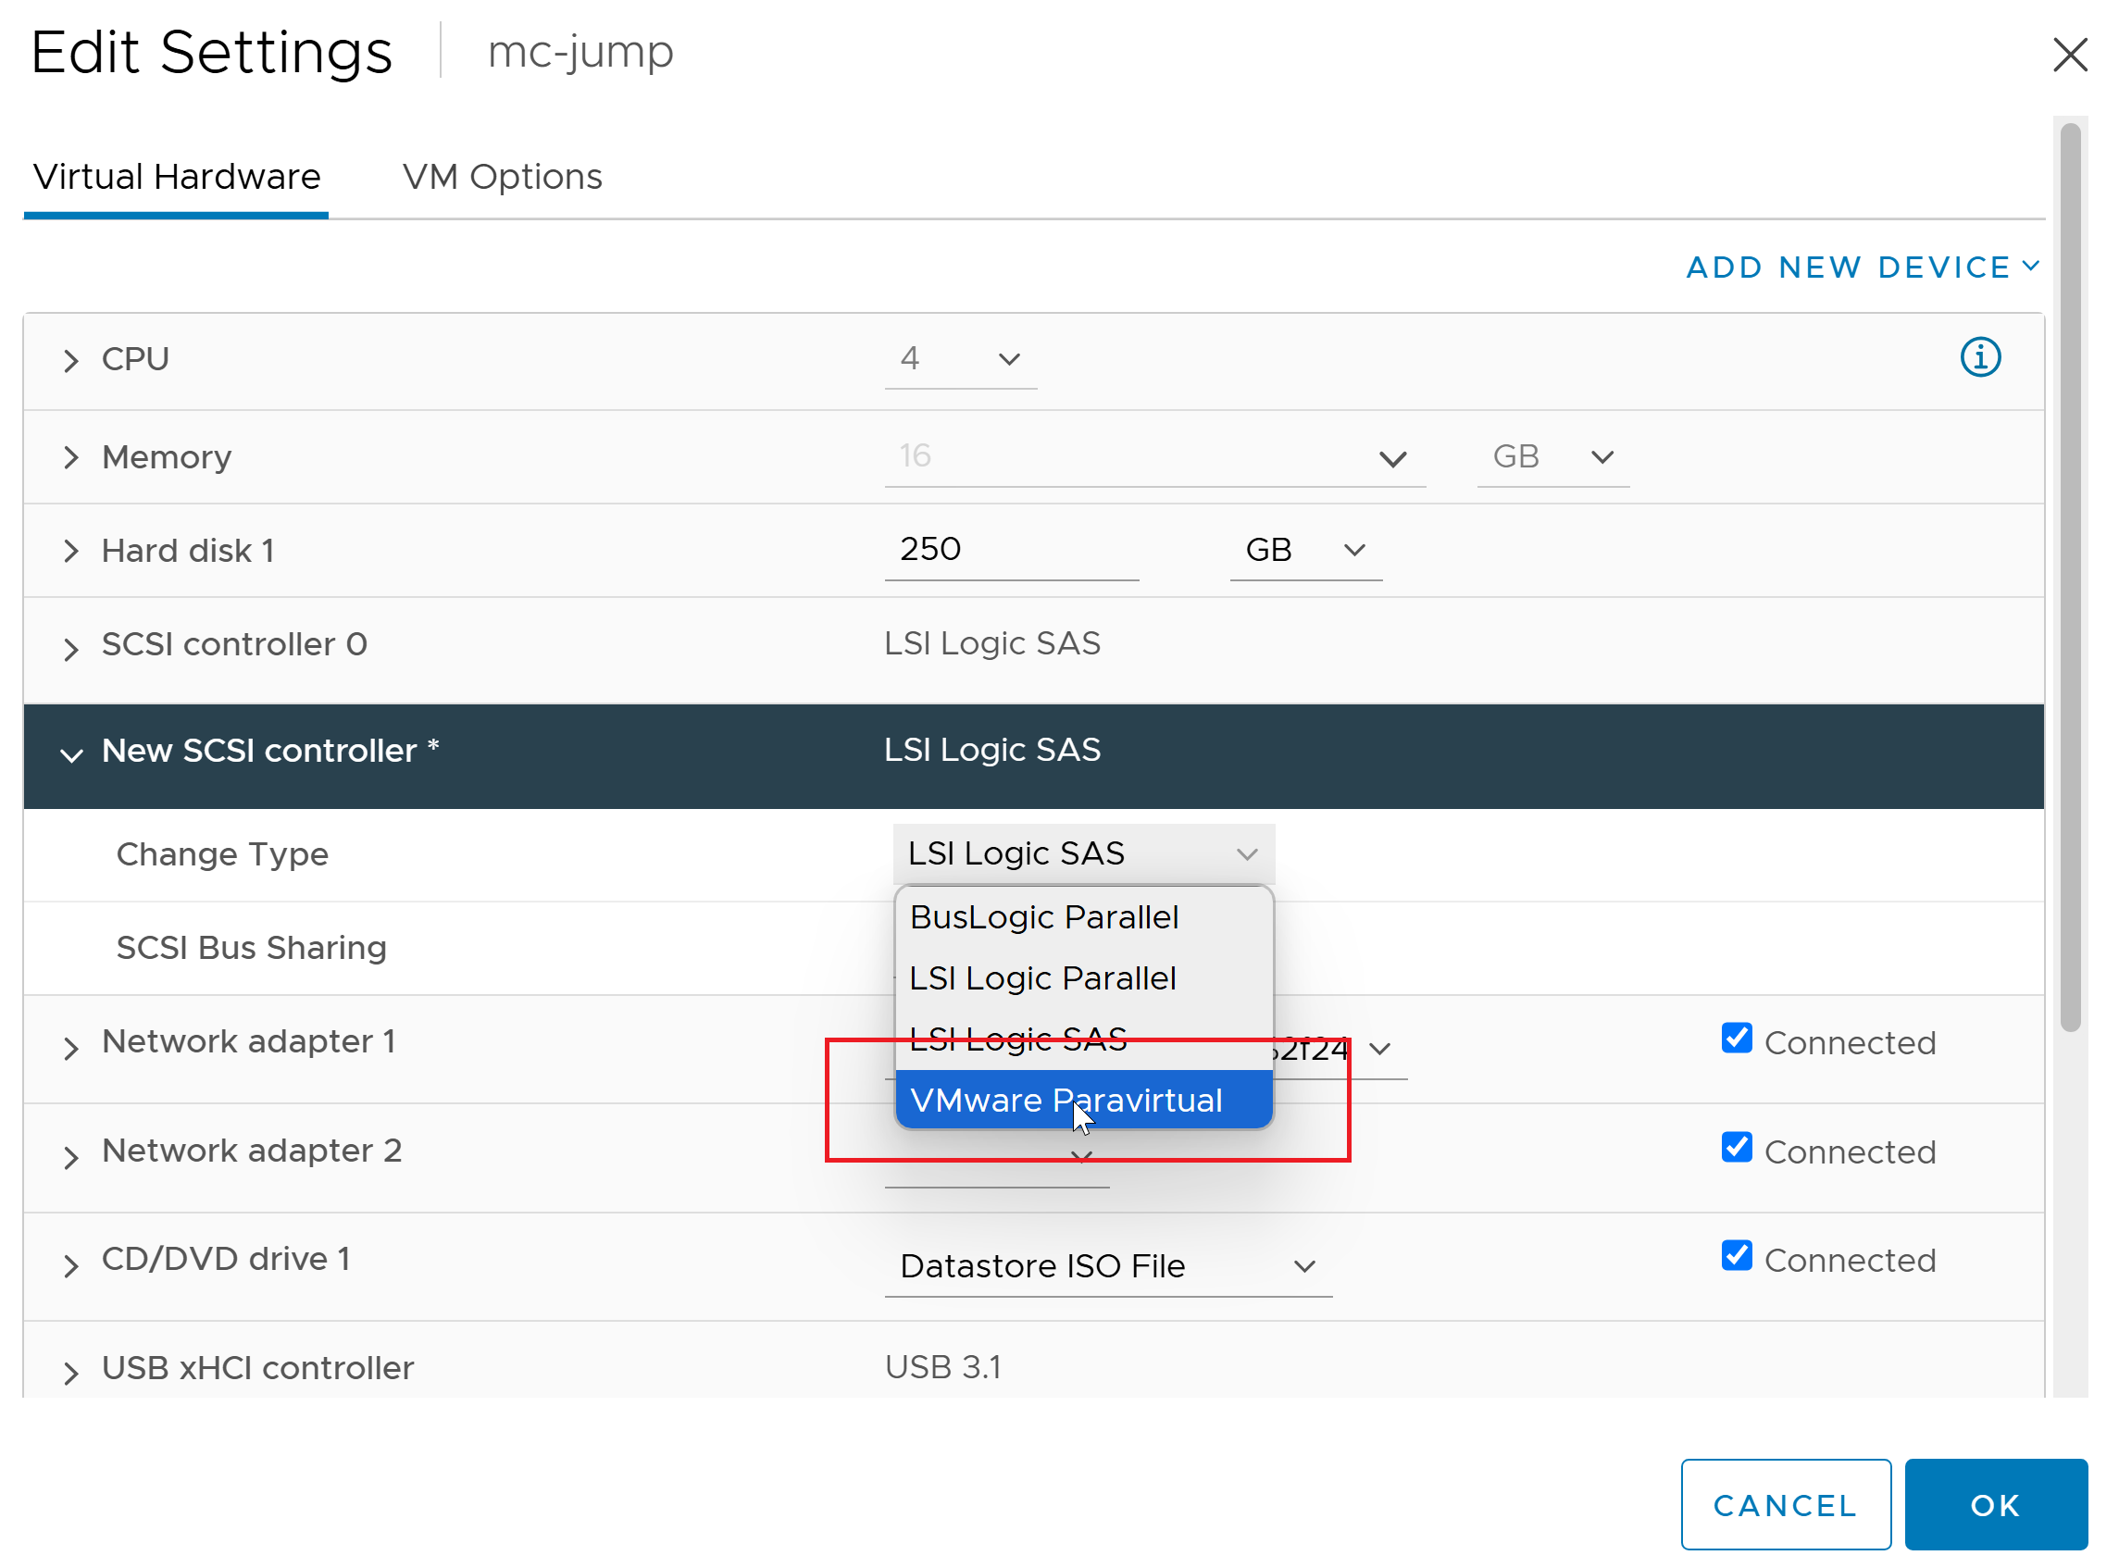Open the Memory unit GB dropdown
This screenshot has height=1568, width=2119.
pos(1553,457)
